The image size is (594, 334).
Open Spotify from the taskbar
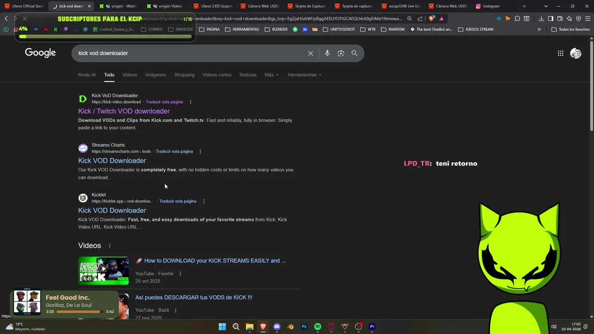[x=318, y=327]
